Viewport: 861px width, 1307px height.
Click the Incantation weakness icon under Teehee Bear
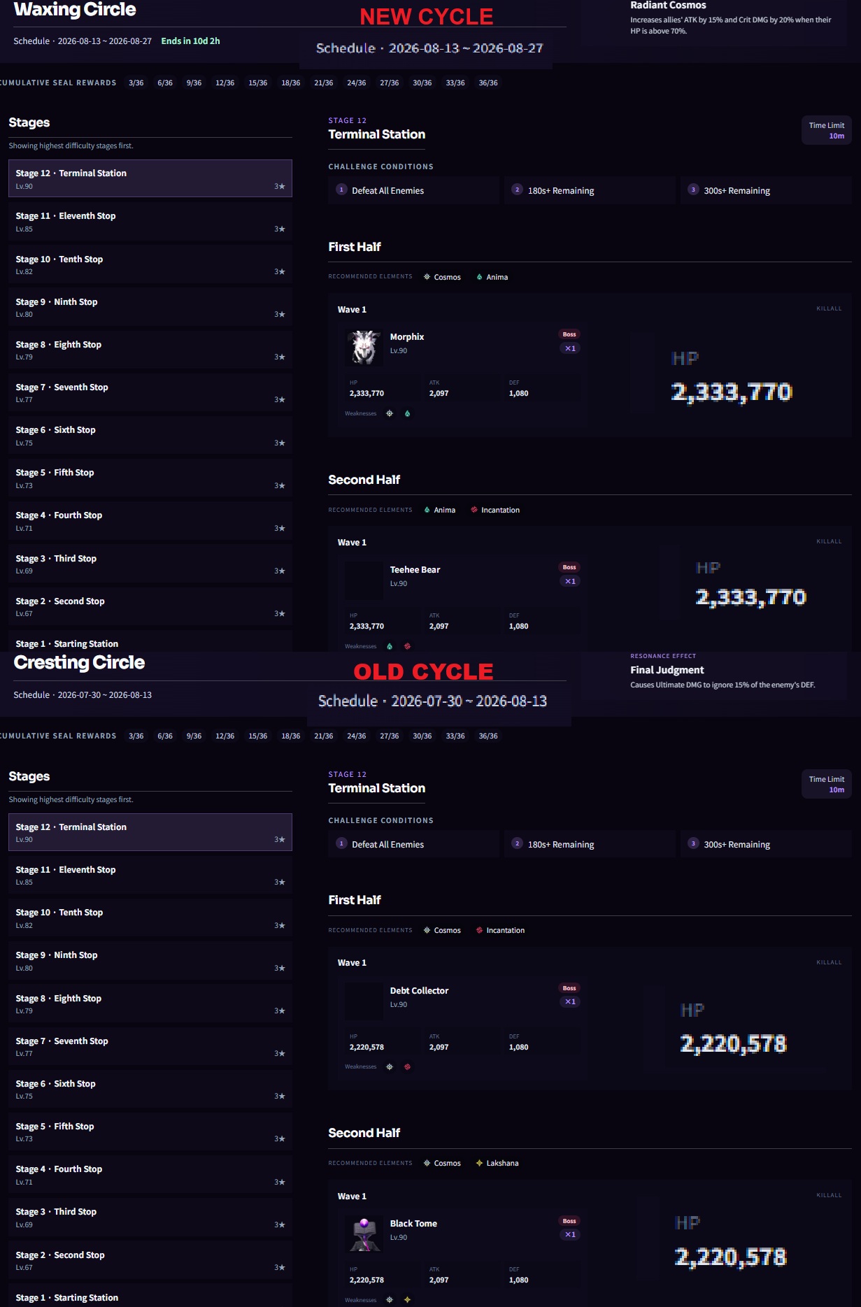[407, 646]
